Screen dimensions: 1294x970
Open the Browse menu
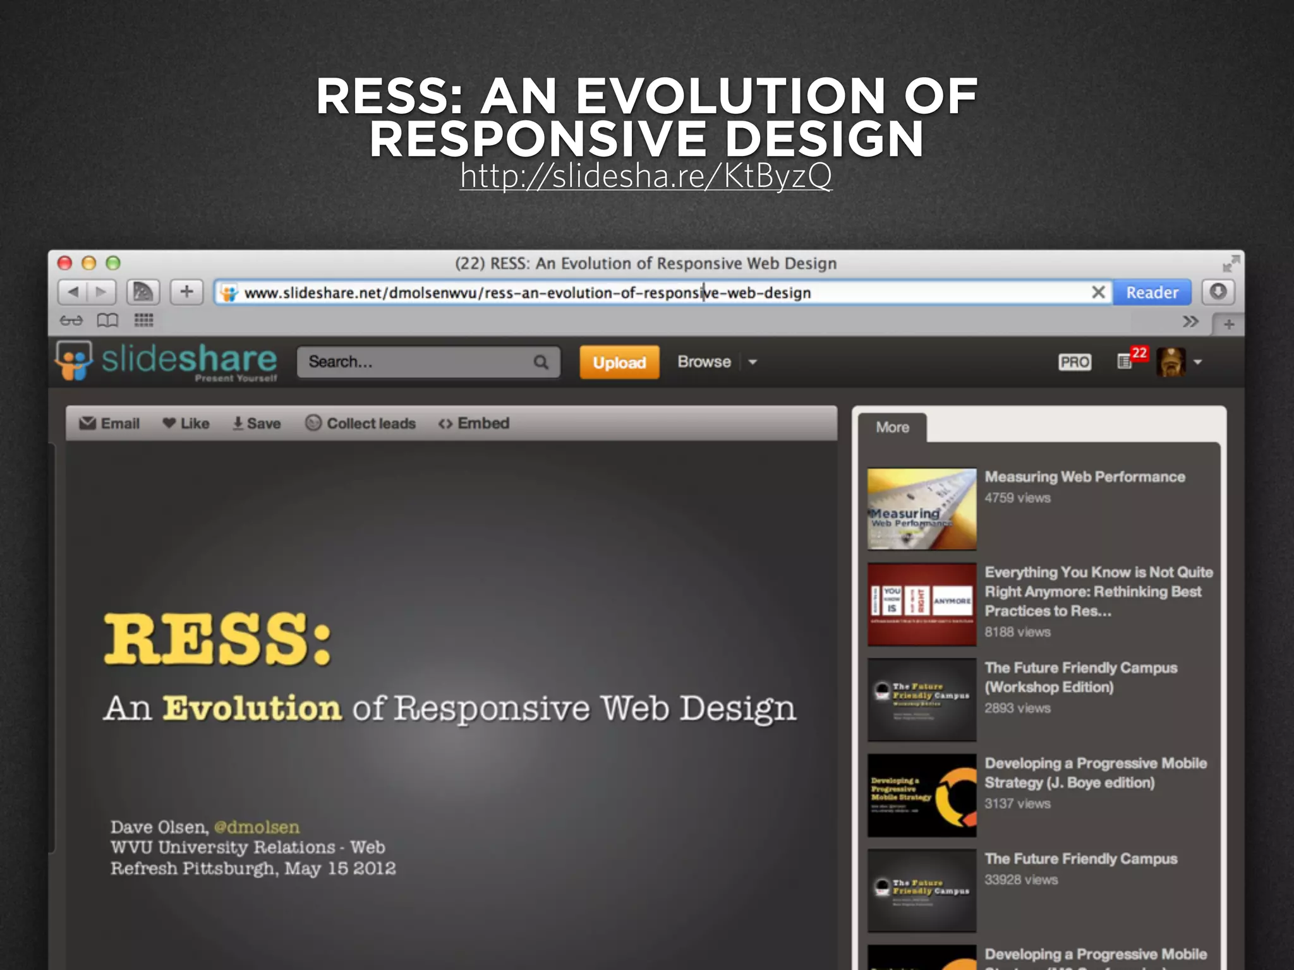704,362
